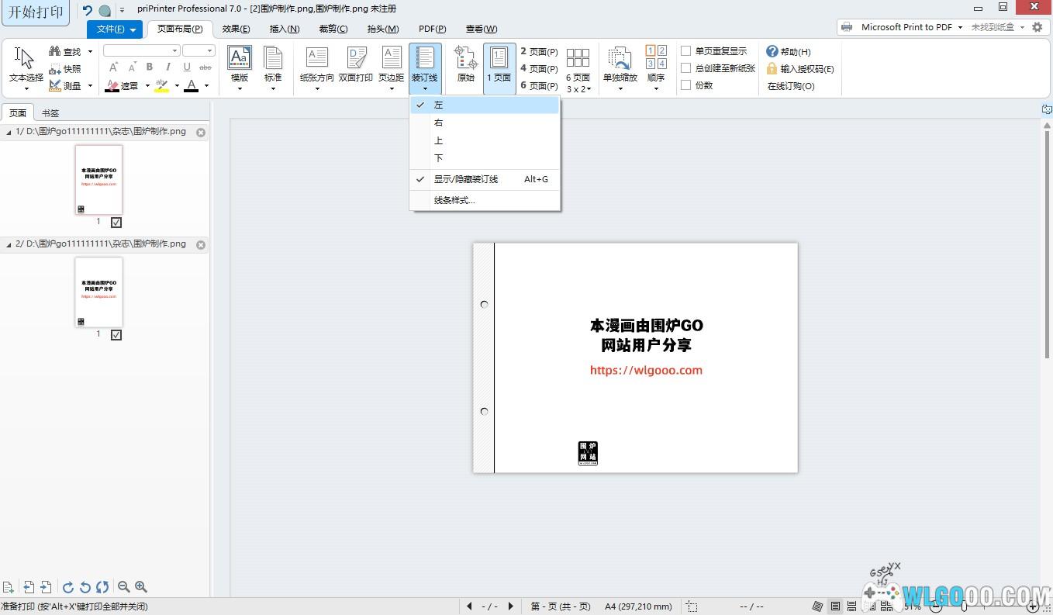Viewport: 1053px width, 615px height.
Task: Collapse the first document tree 围炉制作.png
Action: coord(9,133)
